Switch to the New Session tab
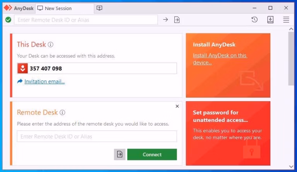The image size is (297, 172). pos(65,8)
